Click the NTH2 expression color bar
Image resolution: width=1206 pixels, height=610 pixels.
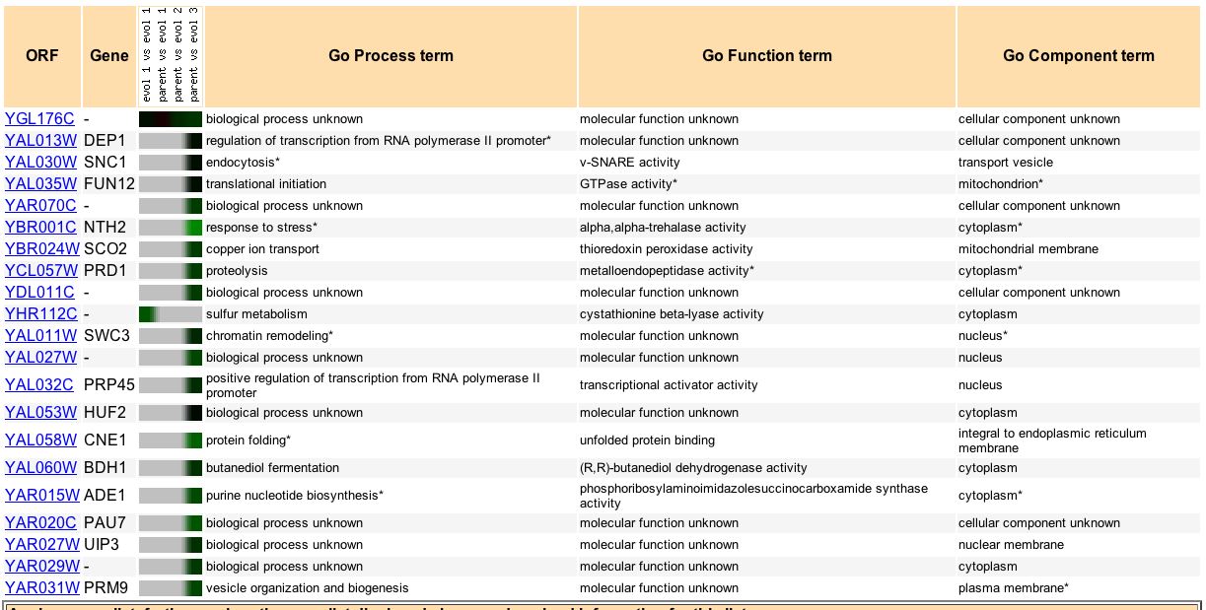[x=171, y=228]
